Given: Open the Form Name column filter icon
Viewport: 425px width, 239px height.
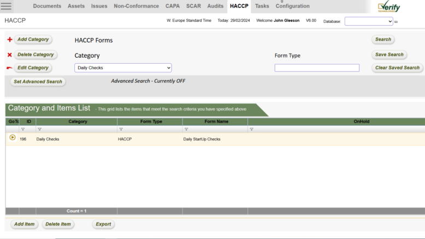Looking at the screenshot, I should 186,130.
